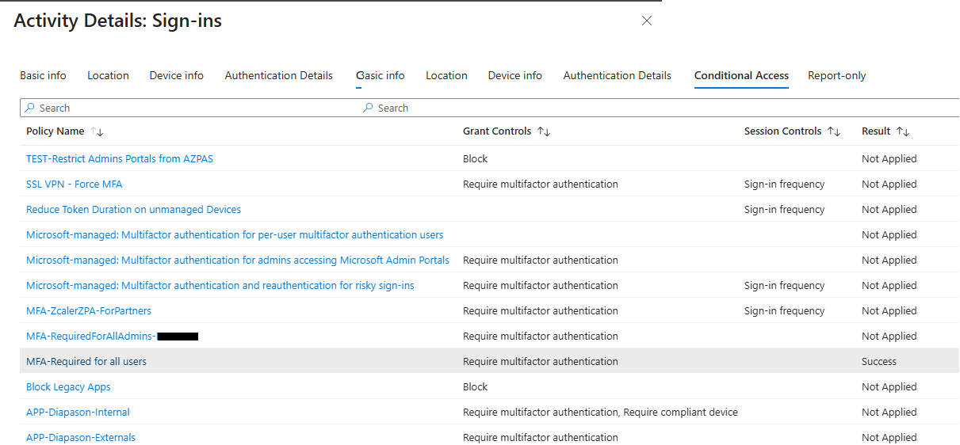The width and height of the screenshot is (960, 445).
Task: Click Sign-in frequency in the SSL VPN row
Action: point(784,184)
